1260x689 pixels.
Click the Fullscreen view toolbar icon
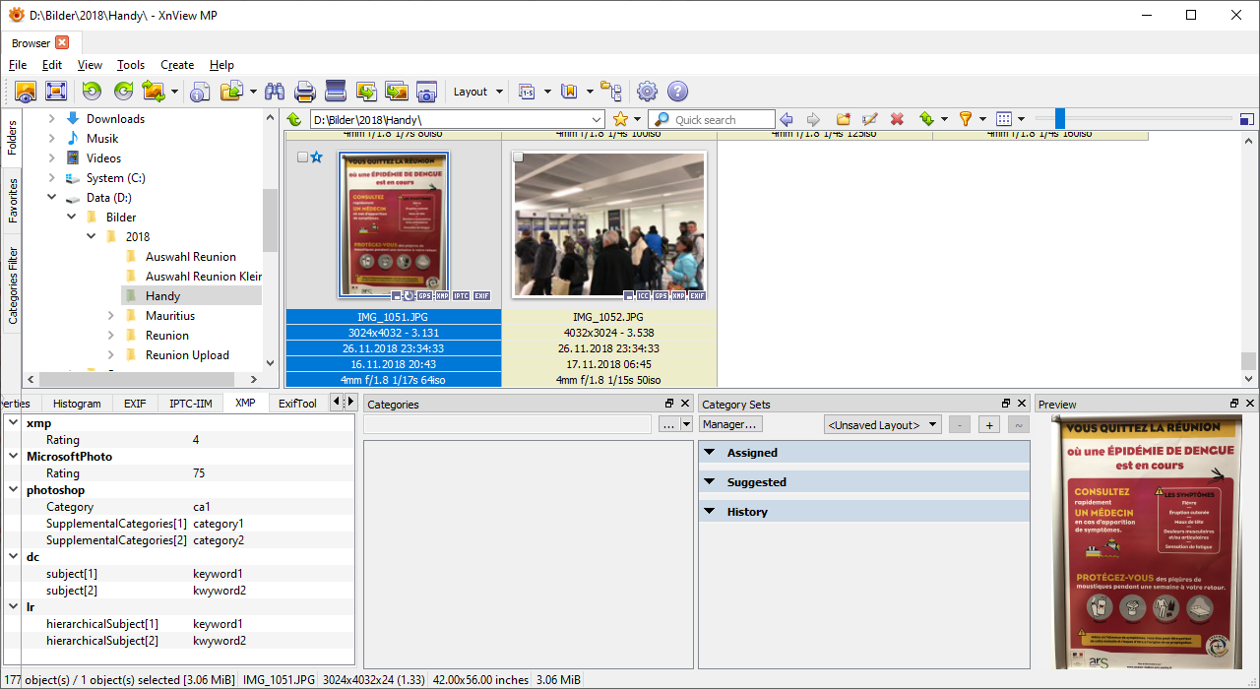point(56,92)
